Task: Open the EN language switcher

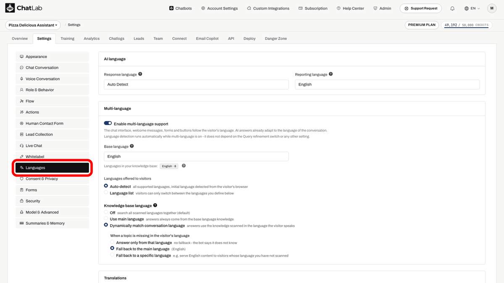Action: click(472, 8)
